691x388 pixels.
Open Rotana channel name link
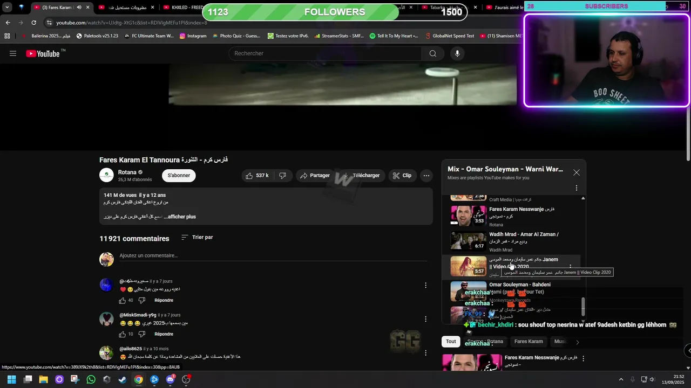point(127,172)
